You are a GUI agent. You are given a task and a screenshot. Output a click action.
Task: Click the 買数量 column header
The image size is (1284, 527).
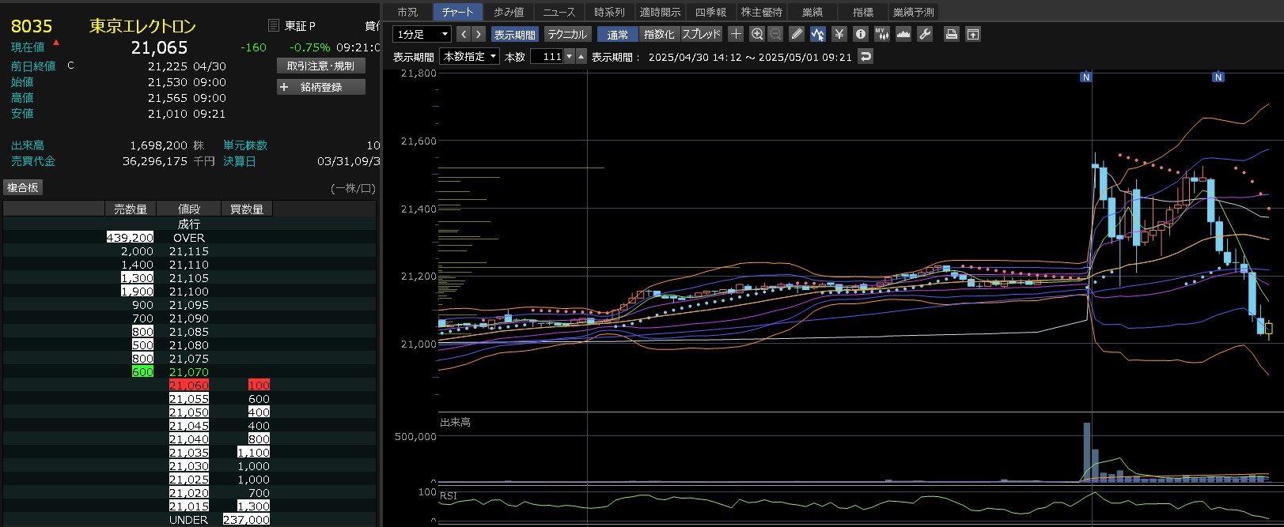[x=247, y=209]
